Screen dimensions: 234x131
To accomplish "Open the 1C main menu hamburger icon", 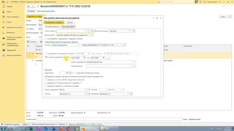I will (8, 2).
